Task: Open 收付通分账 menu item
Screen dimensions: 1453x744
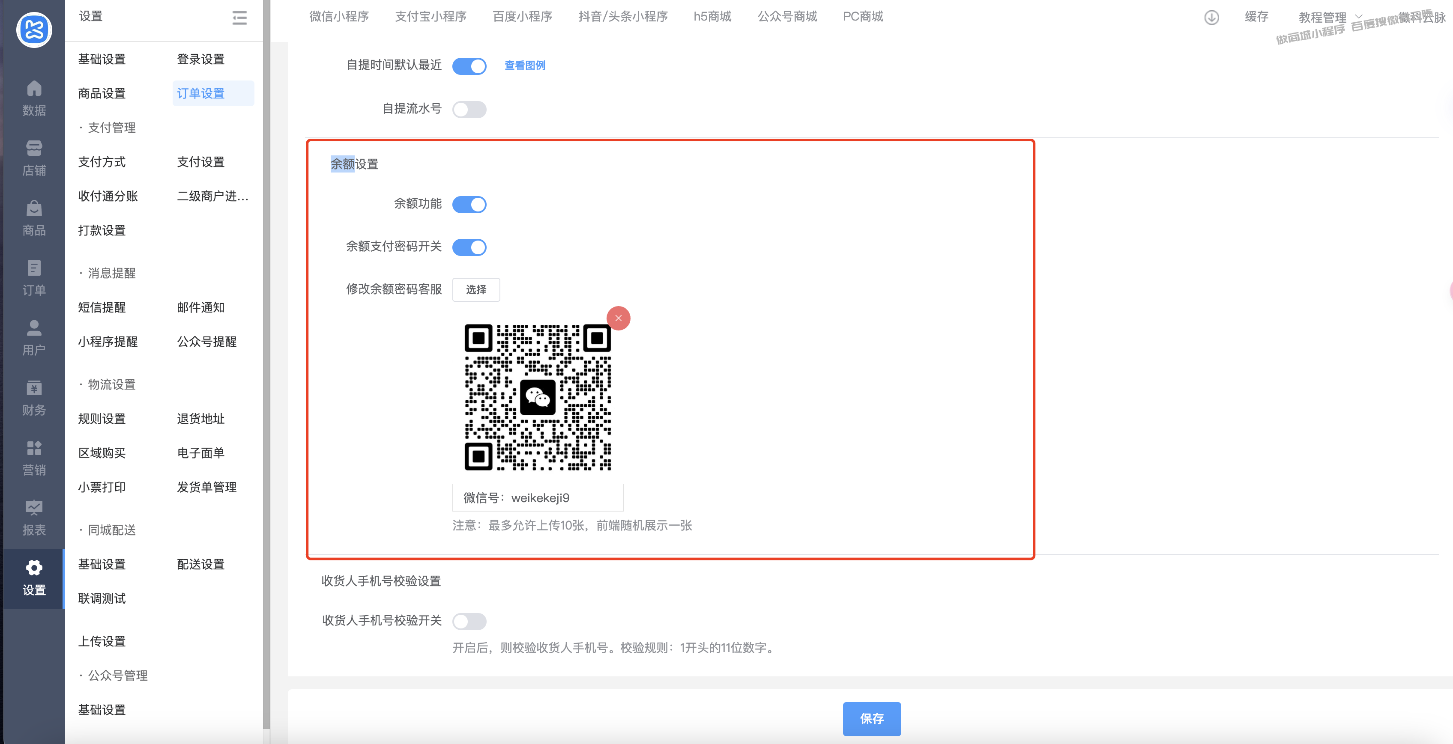Action: pyautogui.click(x=108, y=196)
